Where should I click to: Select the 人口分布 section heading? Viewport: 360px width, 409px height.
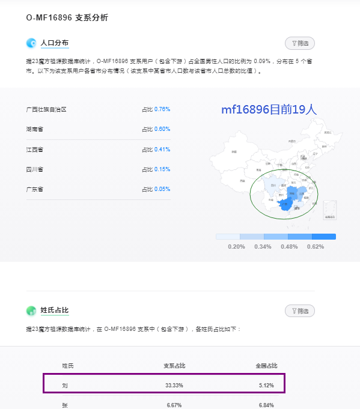point(55,43)
